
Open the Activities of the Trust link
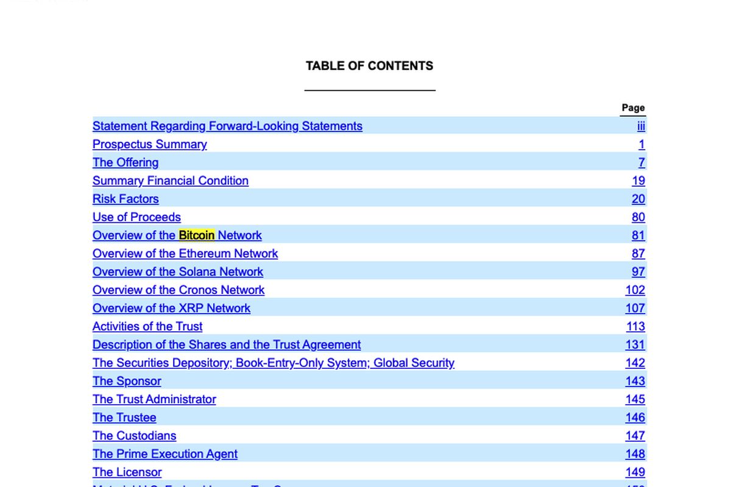147,327
